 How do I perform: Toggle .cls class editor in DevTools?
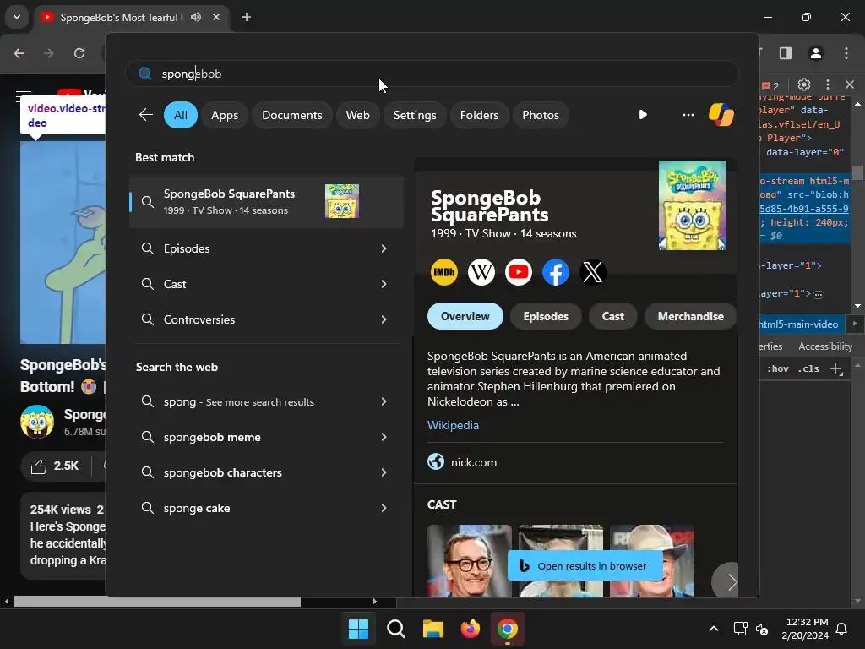(x=808, y=368)
